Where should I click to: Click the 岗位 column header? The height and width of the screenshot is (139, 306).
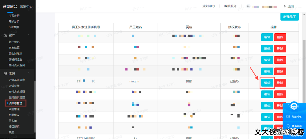(x=189, y=27)
